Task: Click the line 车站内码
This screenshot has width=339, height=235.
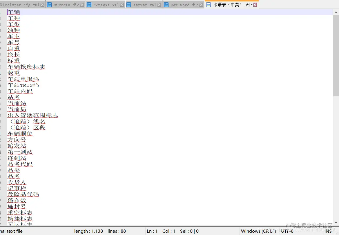Action: pos(20,91)
